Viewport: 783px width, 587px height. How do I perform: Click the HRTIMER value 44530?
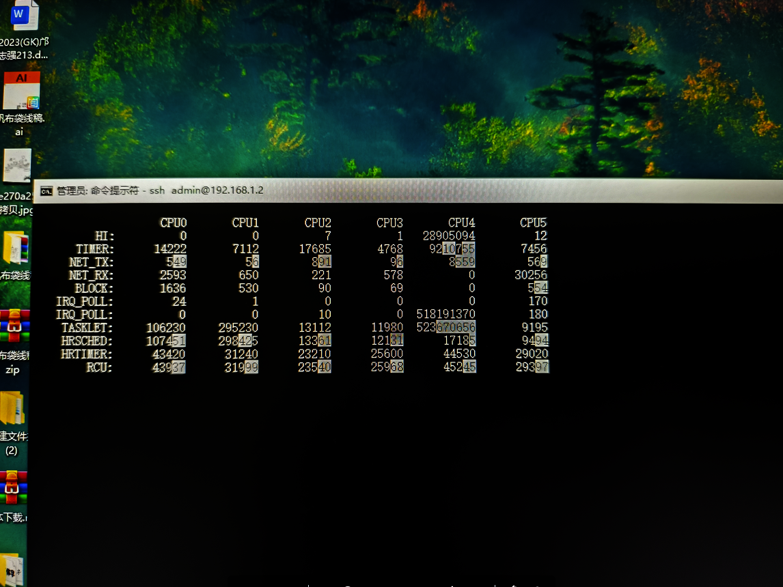coord(459,354)
